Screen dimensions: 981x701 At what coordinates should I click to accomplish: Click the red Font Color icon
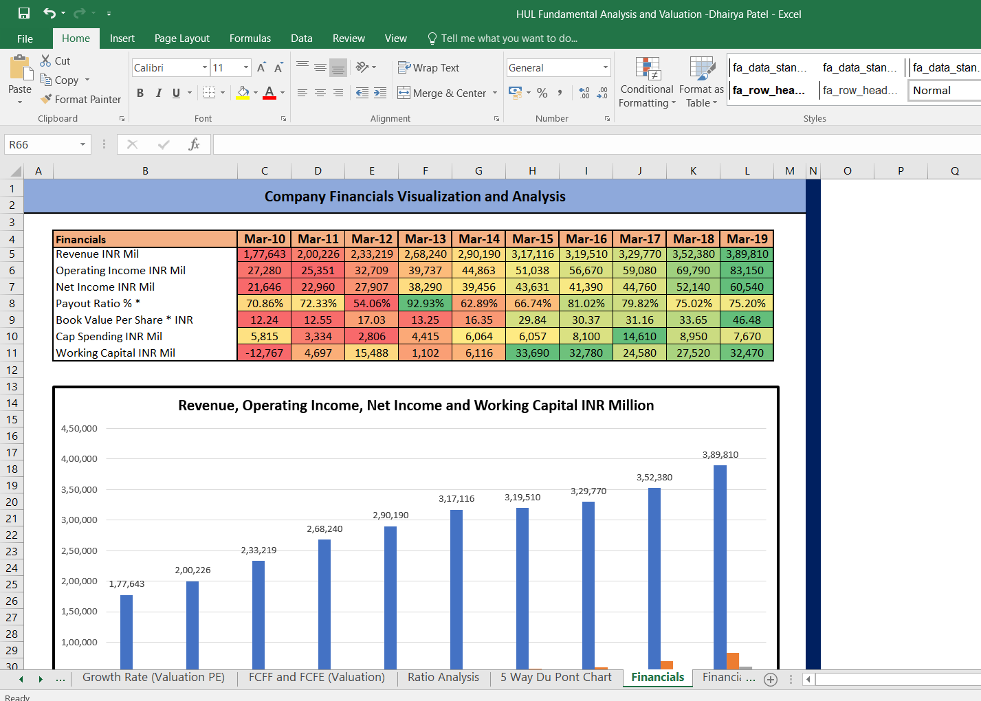click(x=269, y=93)
